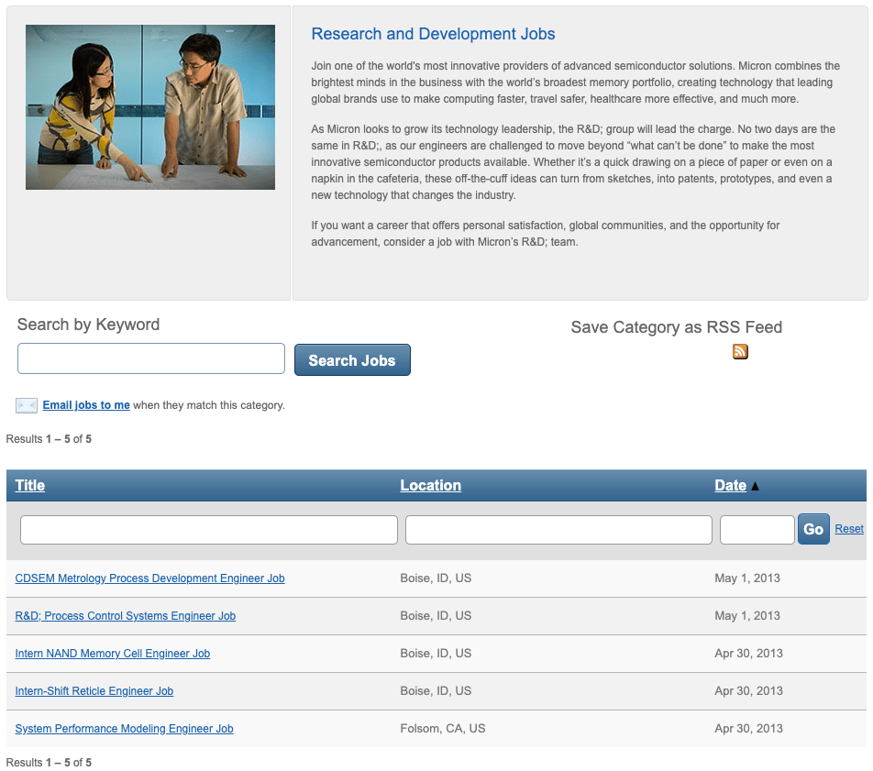Click the Go filter button
This screenshot has height=771, width=873.
tap(813, 529)
